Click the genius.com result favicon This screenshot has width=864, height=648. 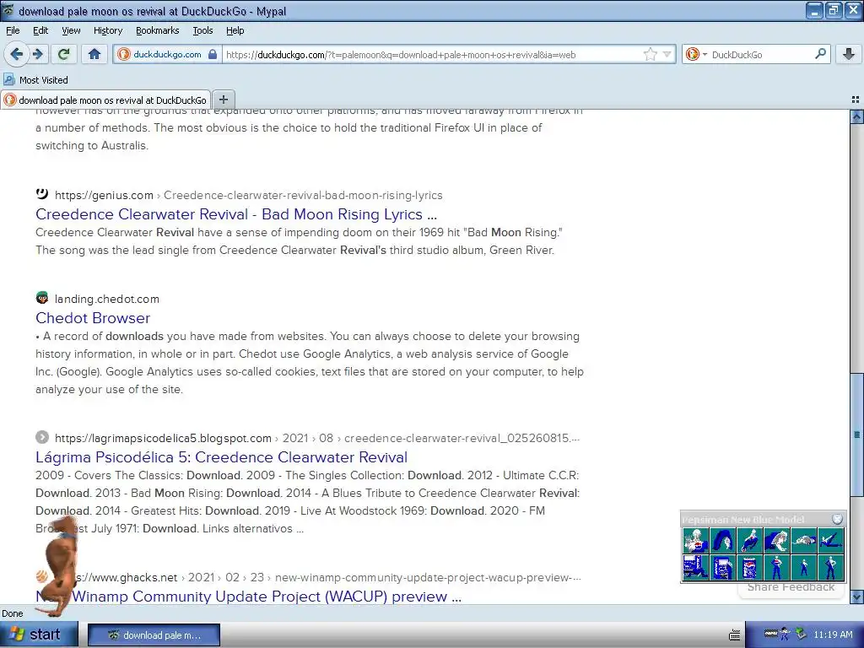(42, 194)
